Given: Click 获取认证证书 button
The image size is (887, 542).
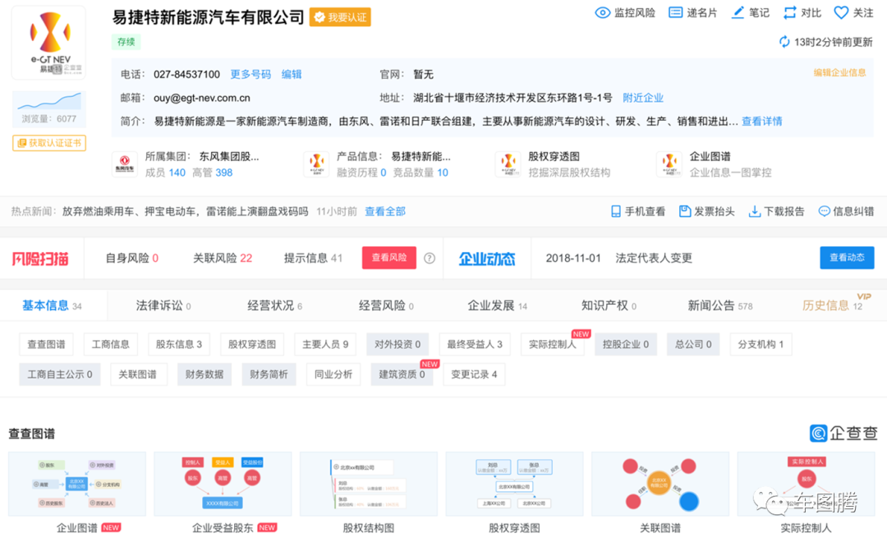Looking at the screenshot, I should coord(49,143).
